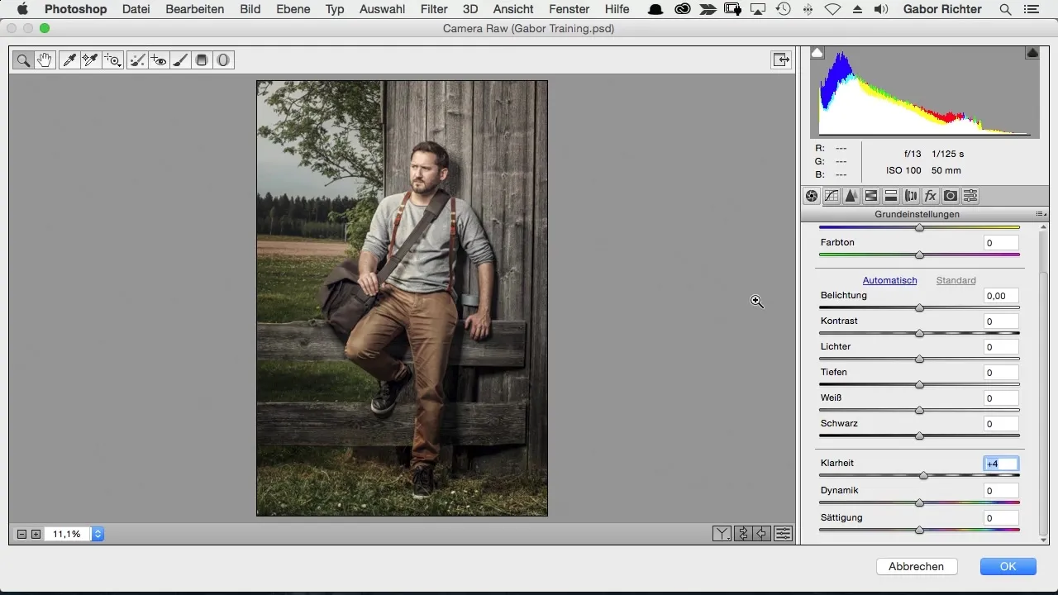Click the 11,1% zoom level field

pos(68,534)
